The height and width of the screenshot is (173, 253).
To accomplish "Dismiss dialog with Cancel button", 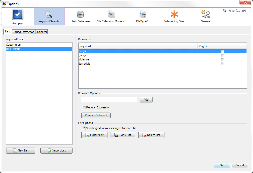I will (x=240, y=165).
